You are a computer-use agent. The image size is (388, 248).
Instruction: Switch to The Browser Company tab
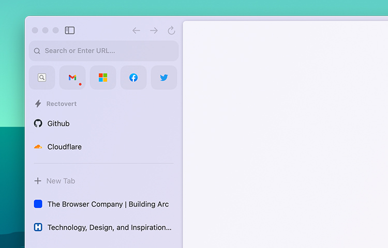coord(103,204)
